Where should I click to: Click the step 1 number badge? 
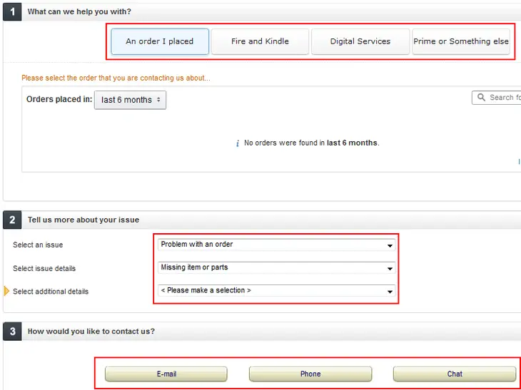coord(12,12)
